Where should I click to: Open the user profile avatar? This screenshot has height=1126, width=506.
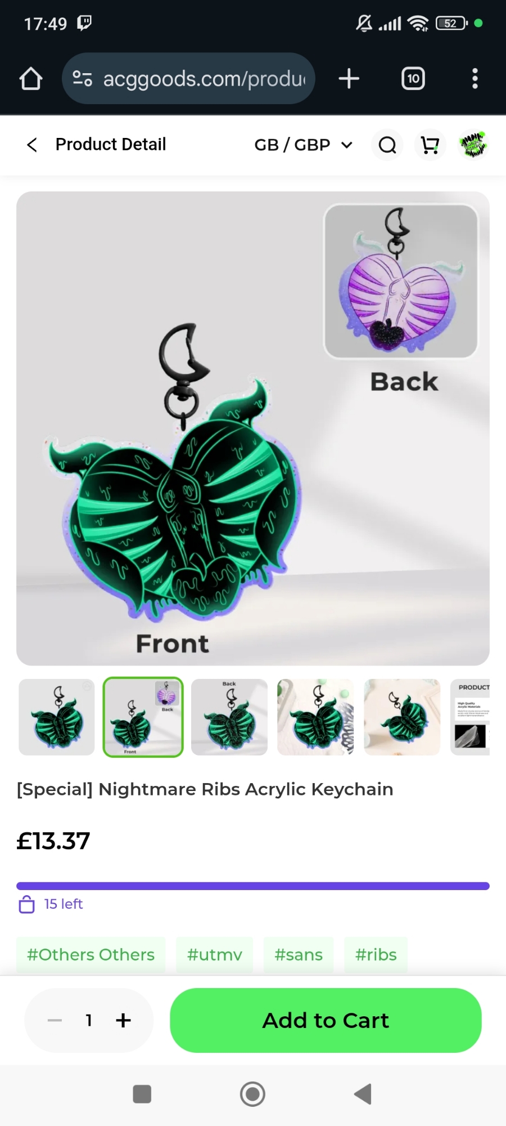pyautogui.click(x=473, y=145)
